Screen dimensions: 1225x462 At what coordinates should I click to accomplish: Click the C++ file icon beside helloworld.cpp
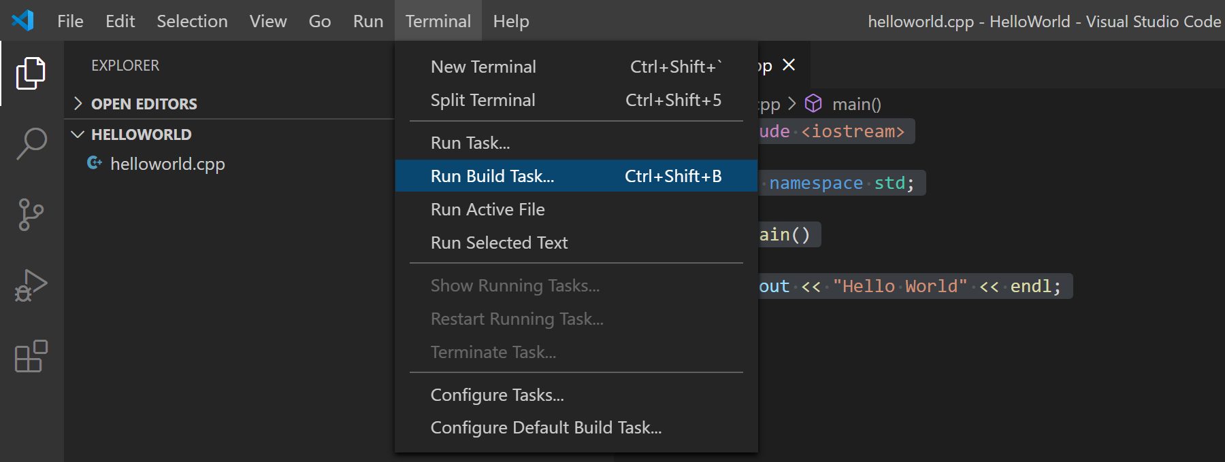(x=95, y=163)
